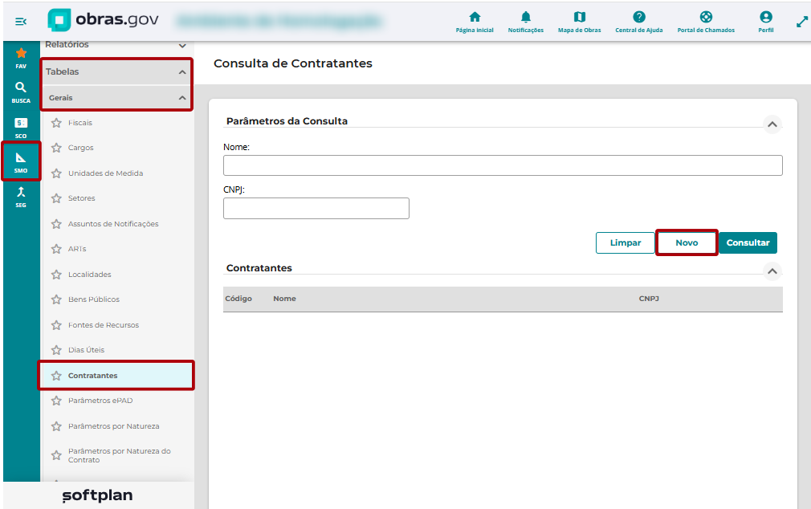Open the ARTs menu item
Viewport: 811px width, 509px height.
(77, 249)
